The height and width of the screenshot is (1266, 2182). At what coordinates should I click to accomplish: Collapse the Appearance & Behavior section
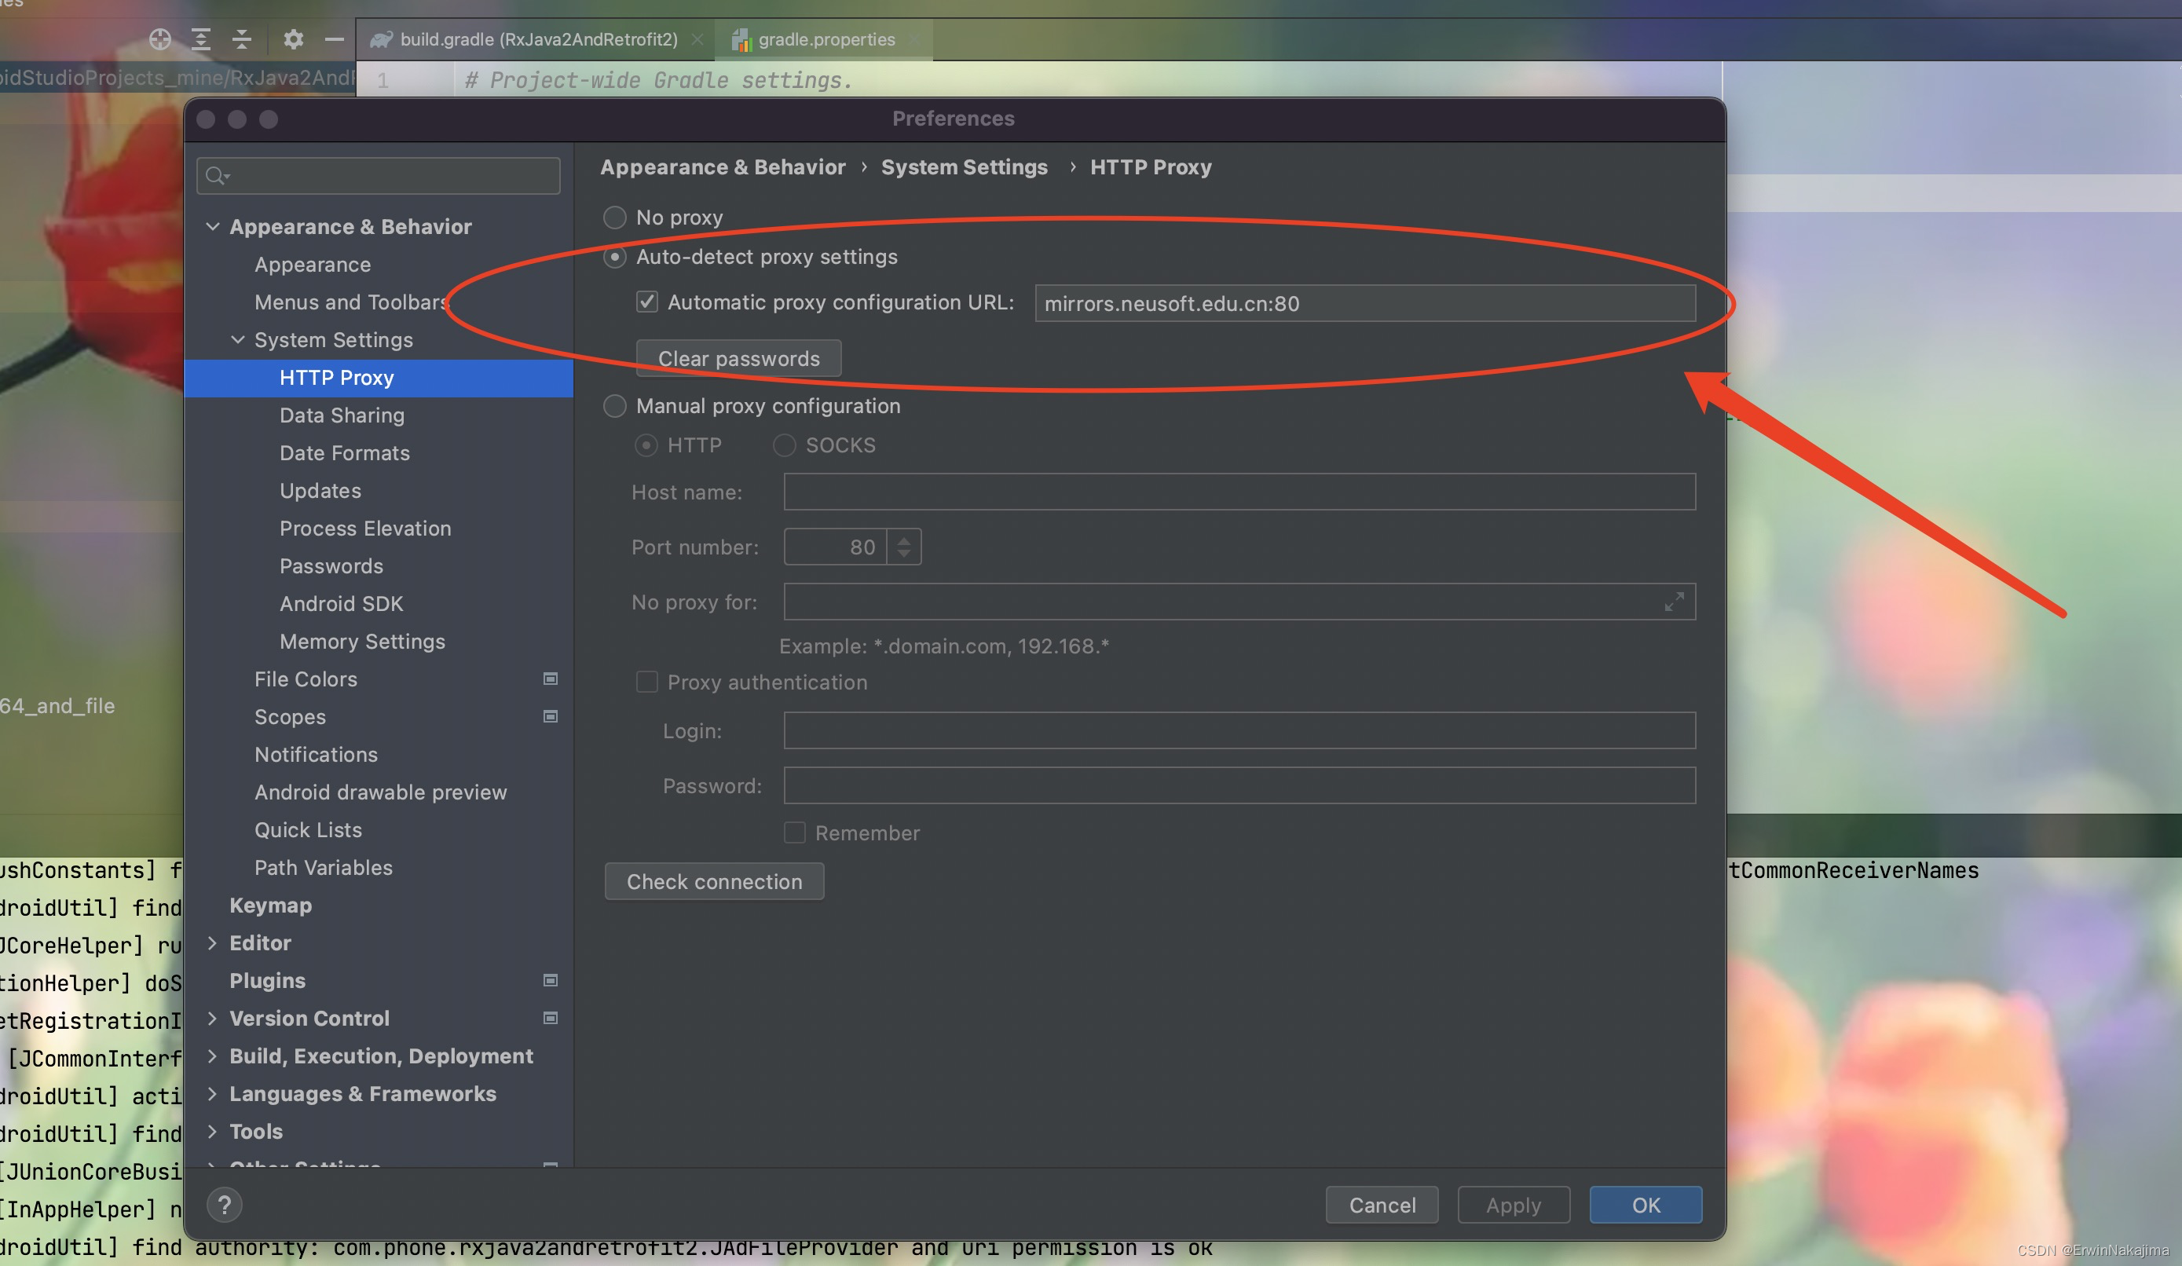pos(212,227)
